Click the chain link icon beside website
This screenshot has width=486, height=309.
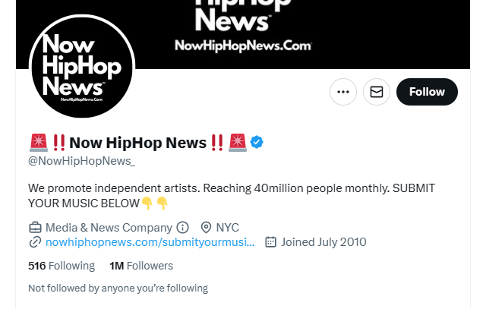point(35,242)
